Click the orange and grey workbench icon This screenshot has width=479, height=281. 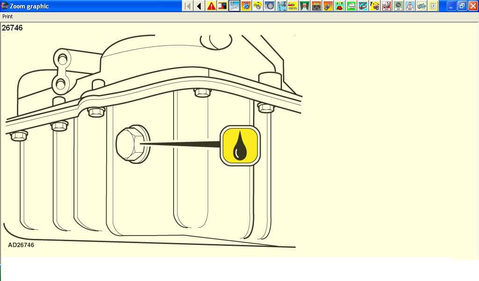pos(316,6)
